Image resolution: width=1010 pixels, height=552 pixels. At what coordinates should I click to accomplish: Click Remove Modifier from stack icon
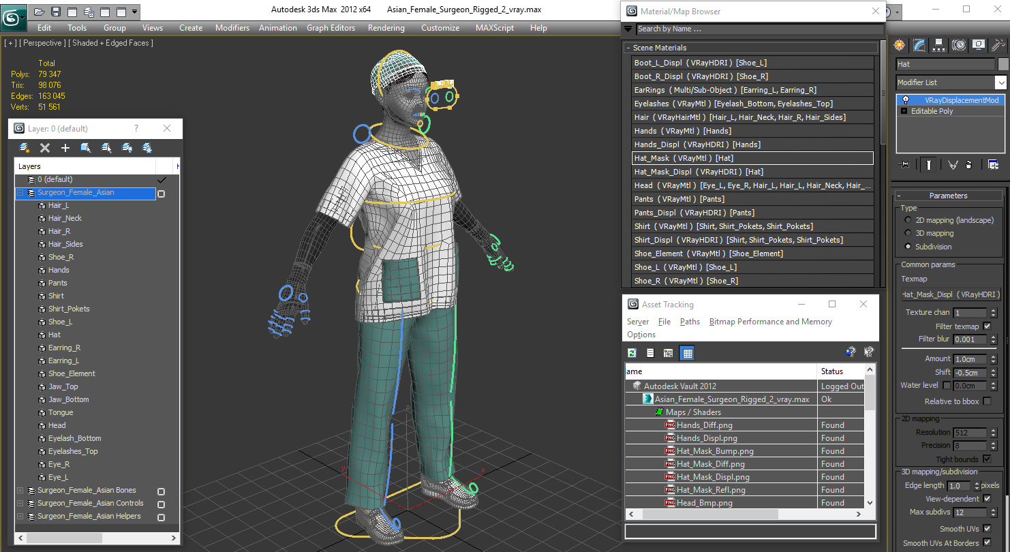point(969,164)
